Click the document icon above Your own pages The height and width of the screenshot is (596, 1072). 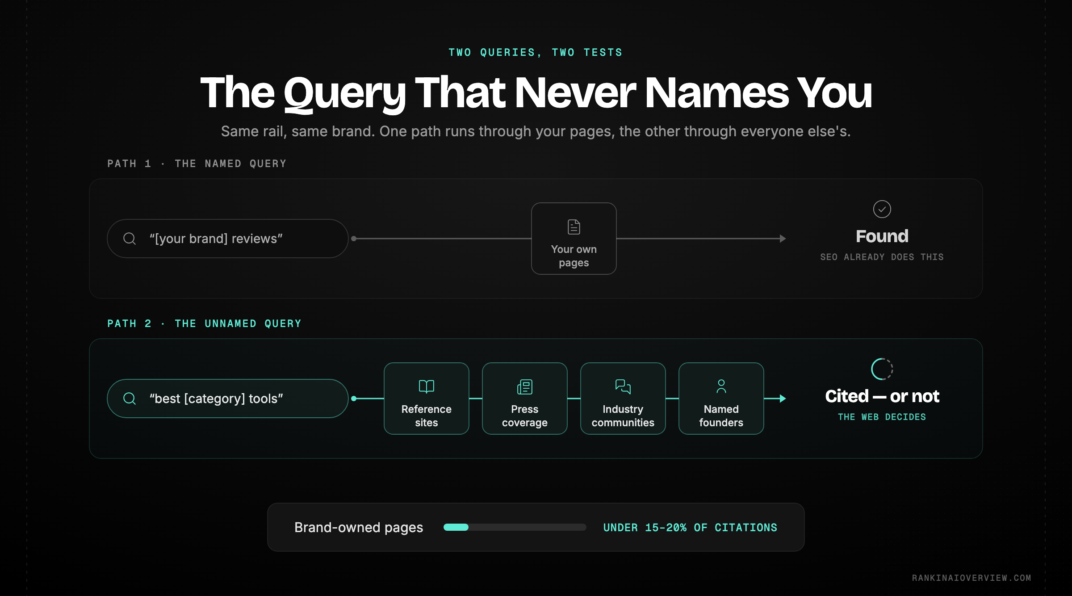point(574,227)
